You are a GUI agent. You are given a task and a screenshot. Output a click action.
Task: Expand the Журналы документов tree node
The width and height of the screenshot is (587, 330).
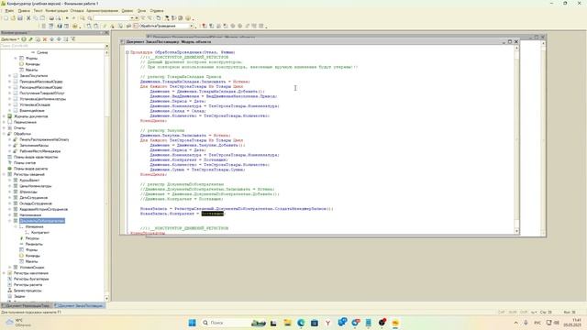pos(4,116)
